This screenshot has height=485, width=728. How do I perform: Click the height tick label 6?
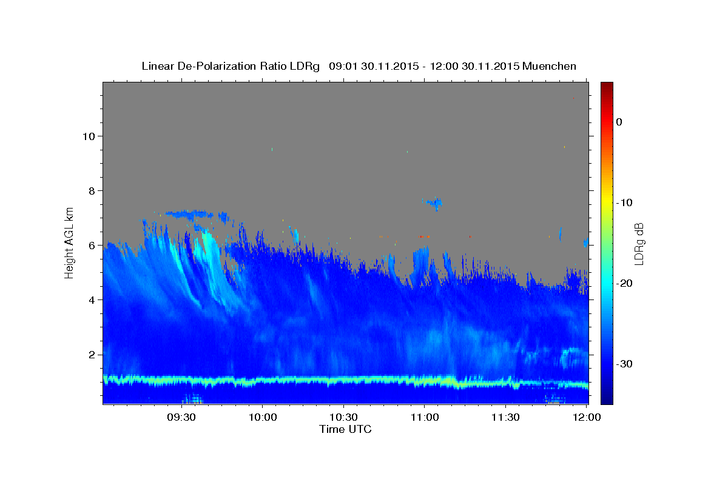point(93,245)
